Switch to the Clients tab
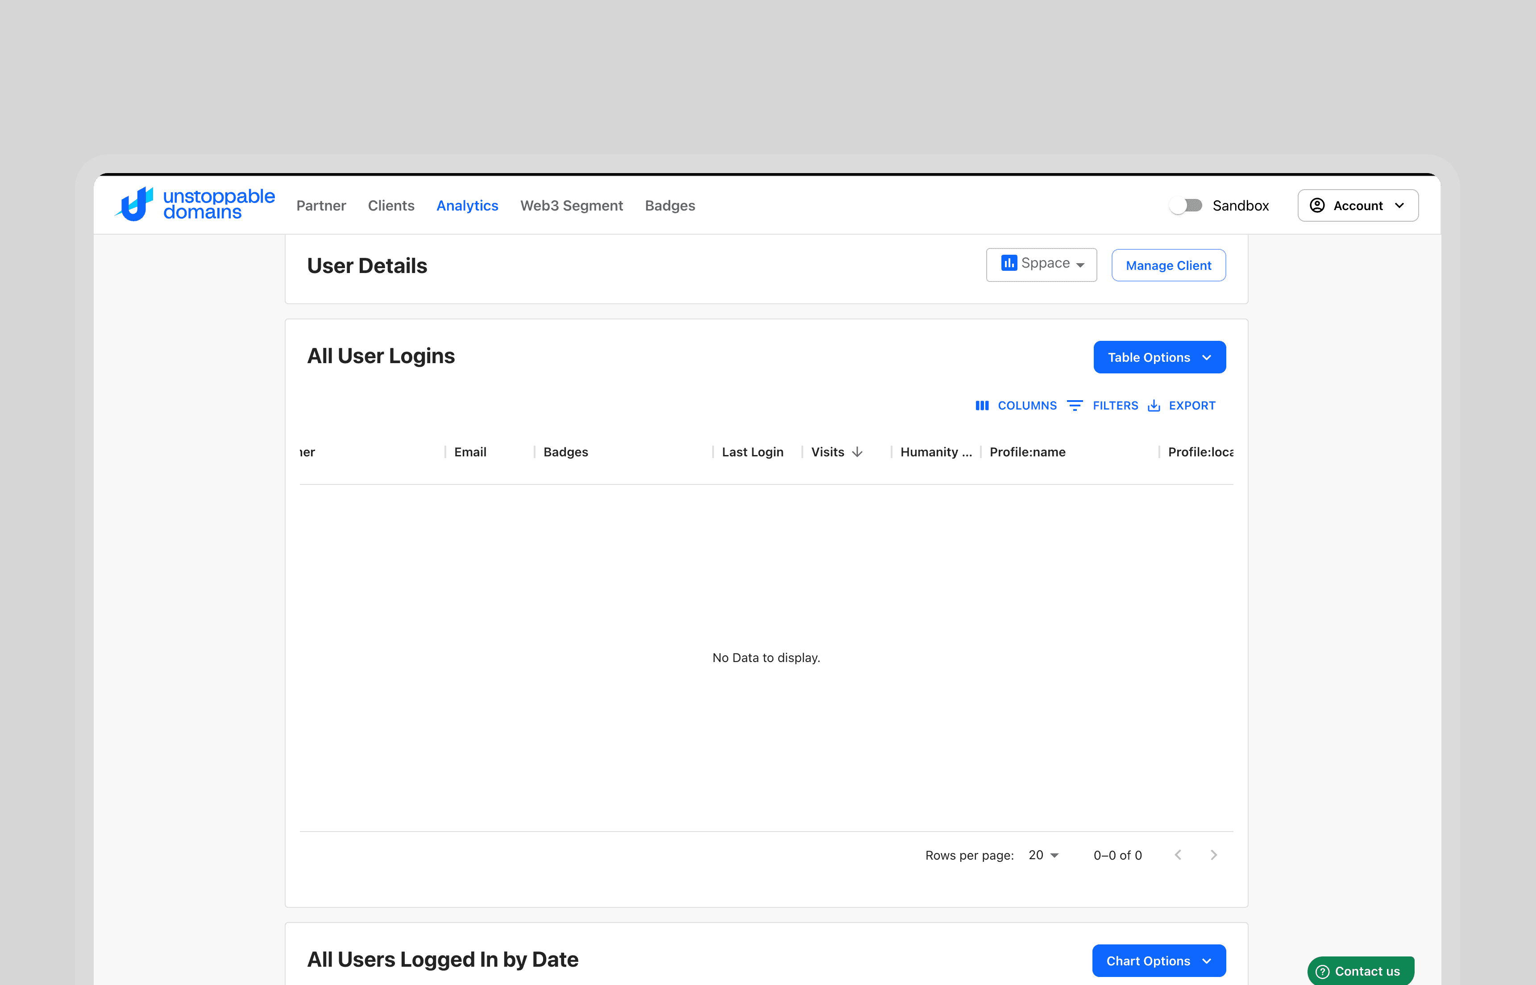 tap(391, 205)
